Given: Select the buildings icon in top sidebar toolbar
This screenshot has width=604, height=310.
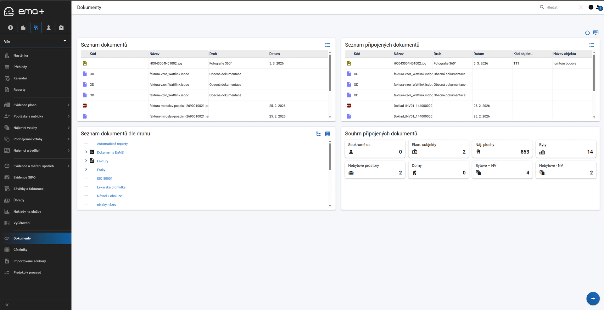Looking at the screenshot, I should 23,28.
